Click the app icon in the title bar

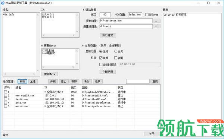coord(3,3)
